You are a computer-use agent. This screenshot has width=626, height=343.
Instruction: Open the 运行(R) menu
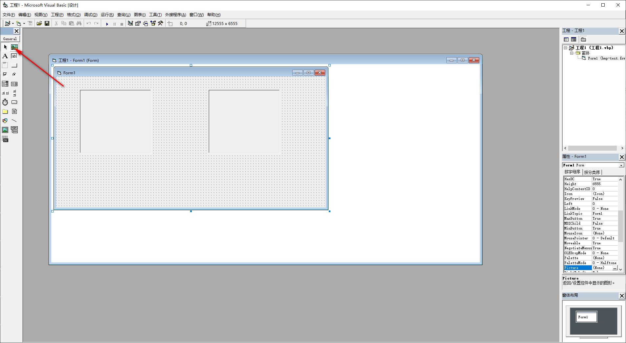click(107, 15)
